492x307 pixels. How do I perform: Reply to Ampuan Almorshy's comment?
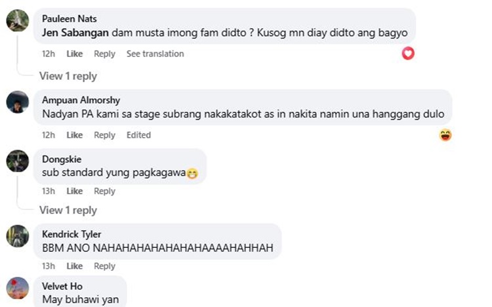coord(104,135)
